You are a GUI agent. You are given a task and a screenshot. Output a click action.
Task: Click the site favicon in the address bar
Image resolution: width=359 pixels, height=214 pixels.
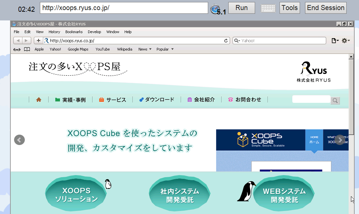47,41
